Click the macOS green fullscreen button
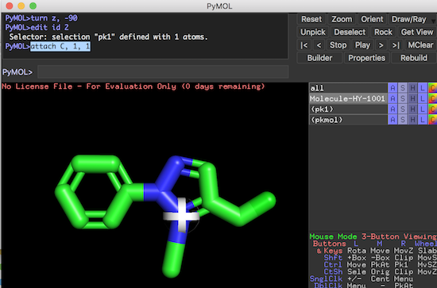 33,6
